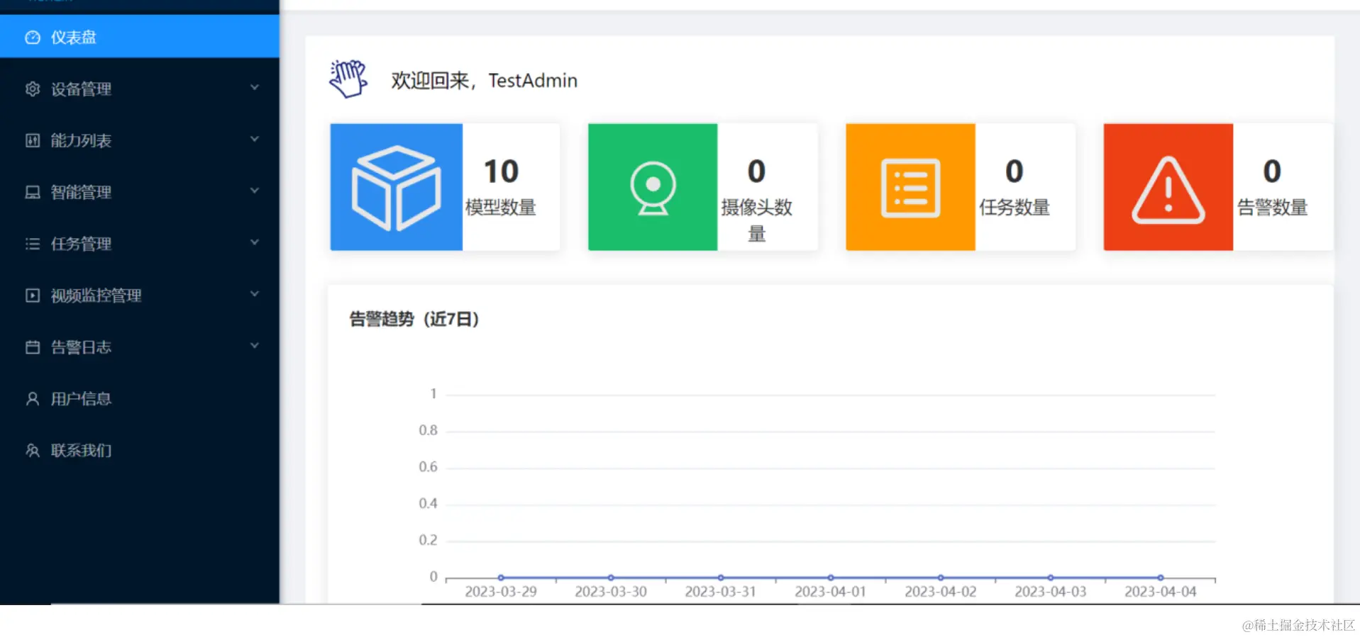Go to 用户信息 page
The width and height of the screenshot is (1360, 637).
140,399
